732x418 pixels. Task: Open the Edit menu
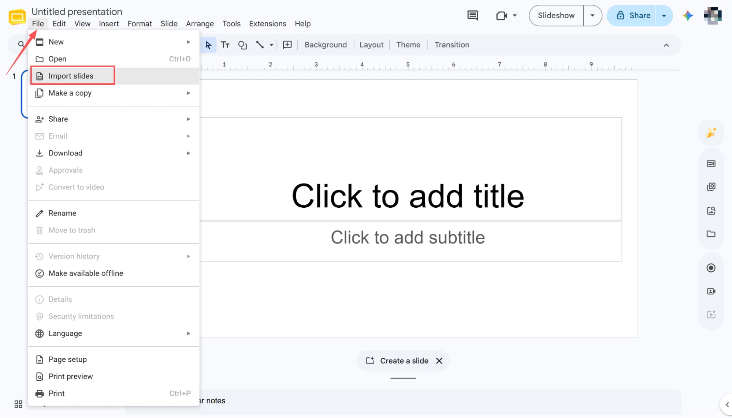coord(59,23)
